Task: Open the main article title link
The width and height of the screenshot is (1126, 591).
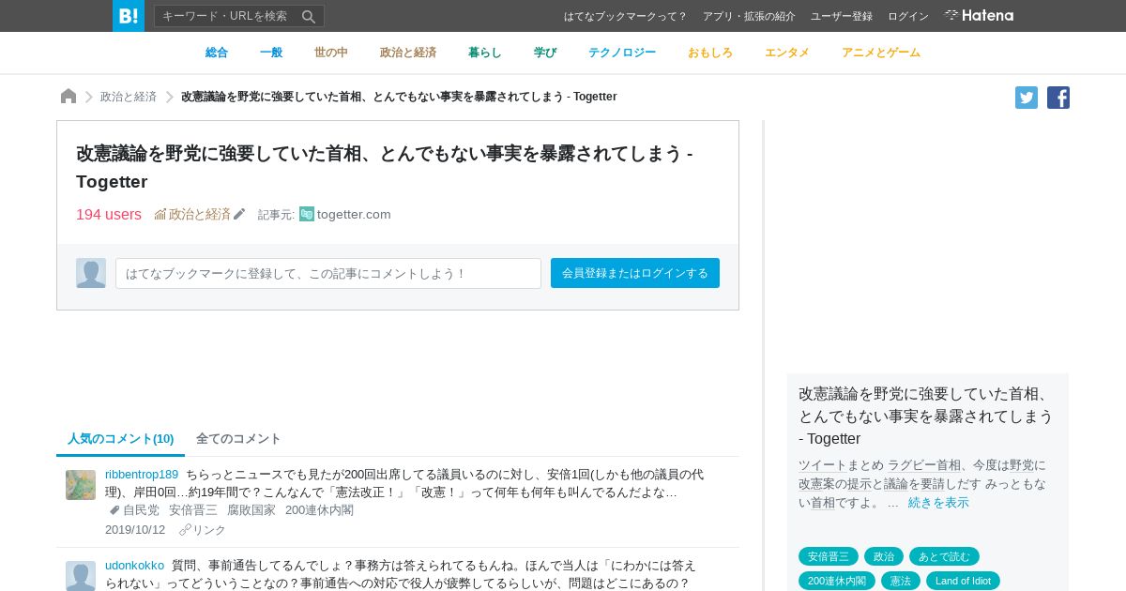Action: coord(385,167)
